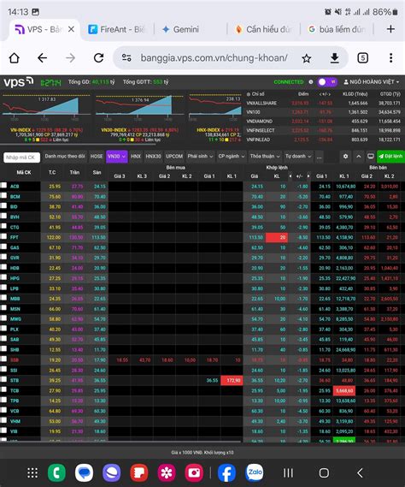Tap the download icon in the address bar

click(335, 58)
